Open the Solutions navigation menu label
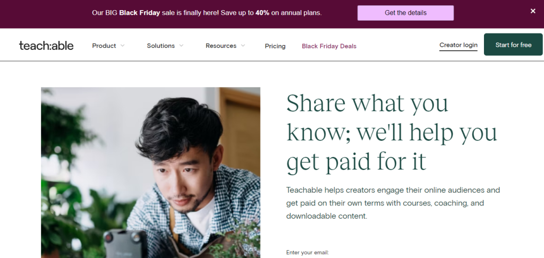544x258 pixels. 160,46
